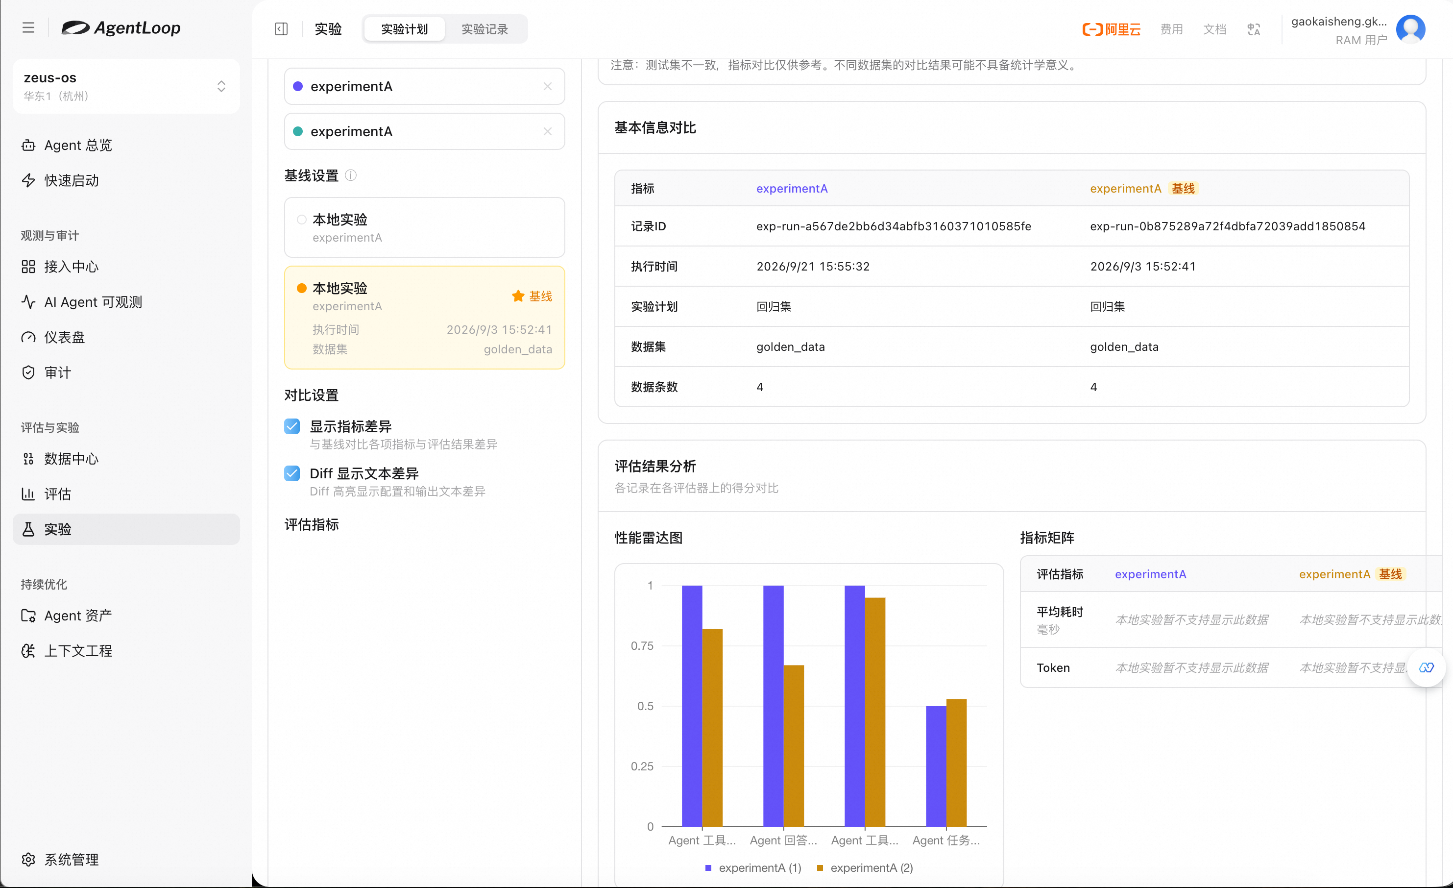Open Agent 资产 page
The image size is (1453, 888).
tap(126, 616)
